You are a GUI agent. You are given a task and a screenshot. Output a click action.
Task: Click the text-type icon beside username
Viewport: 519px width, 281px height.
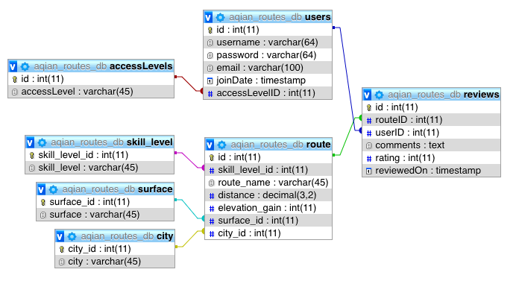point(210,42)
